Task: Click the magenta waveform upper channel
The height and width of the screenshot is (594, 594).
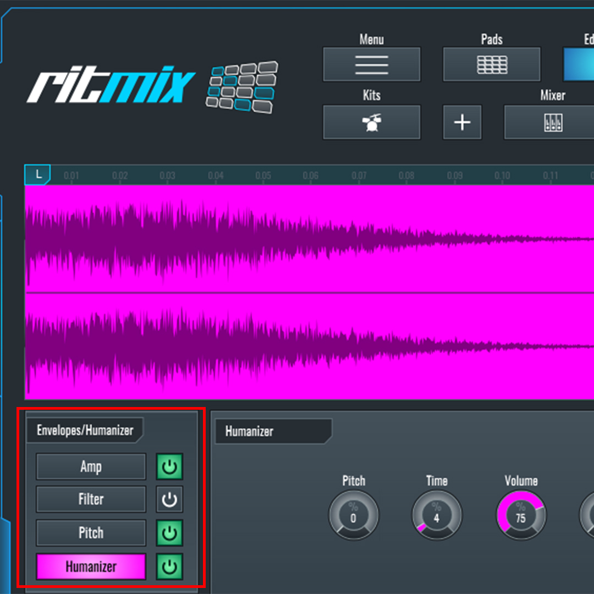Action: 309,239
